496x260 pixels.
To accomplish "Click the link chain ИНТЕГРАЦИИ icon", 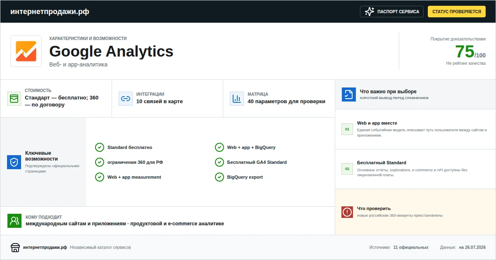I will [x=126, y=99].
